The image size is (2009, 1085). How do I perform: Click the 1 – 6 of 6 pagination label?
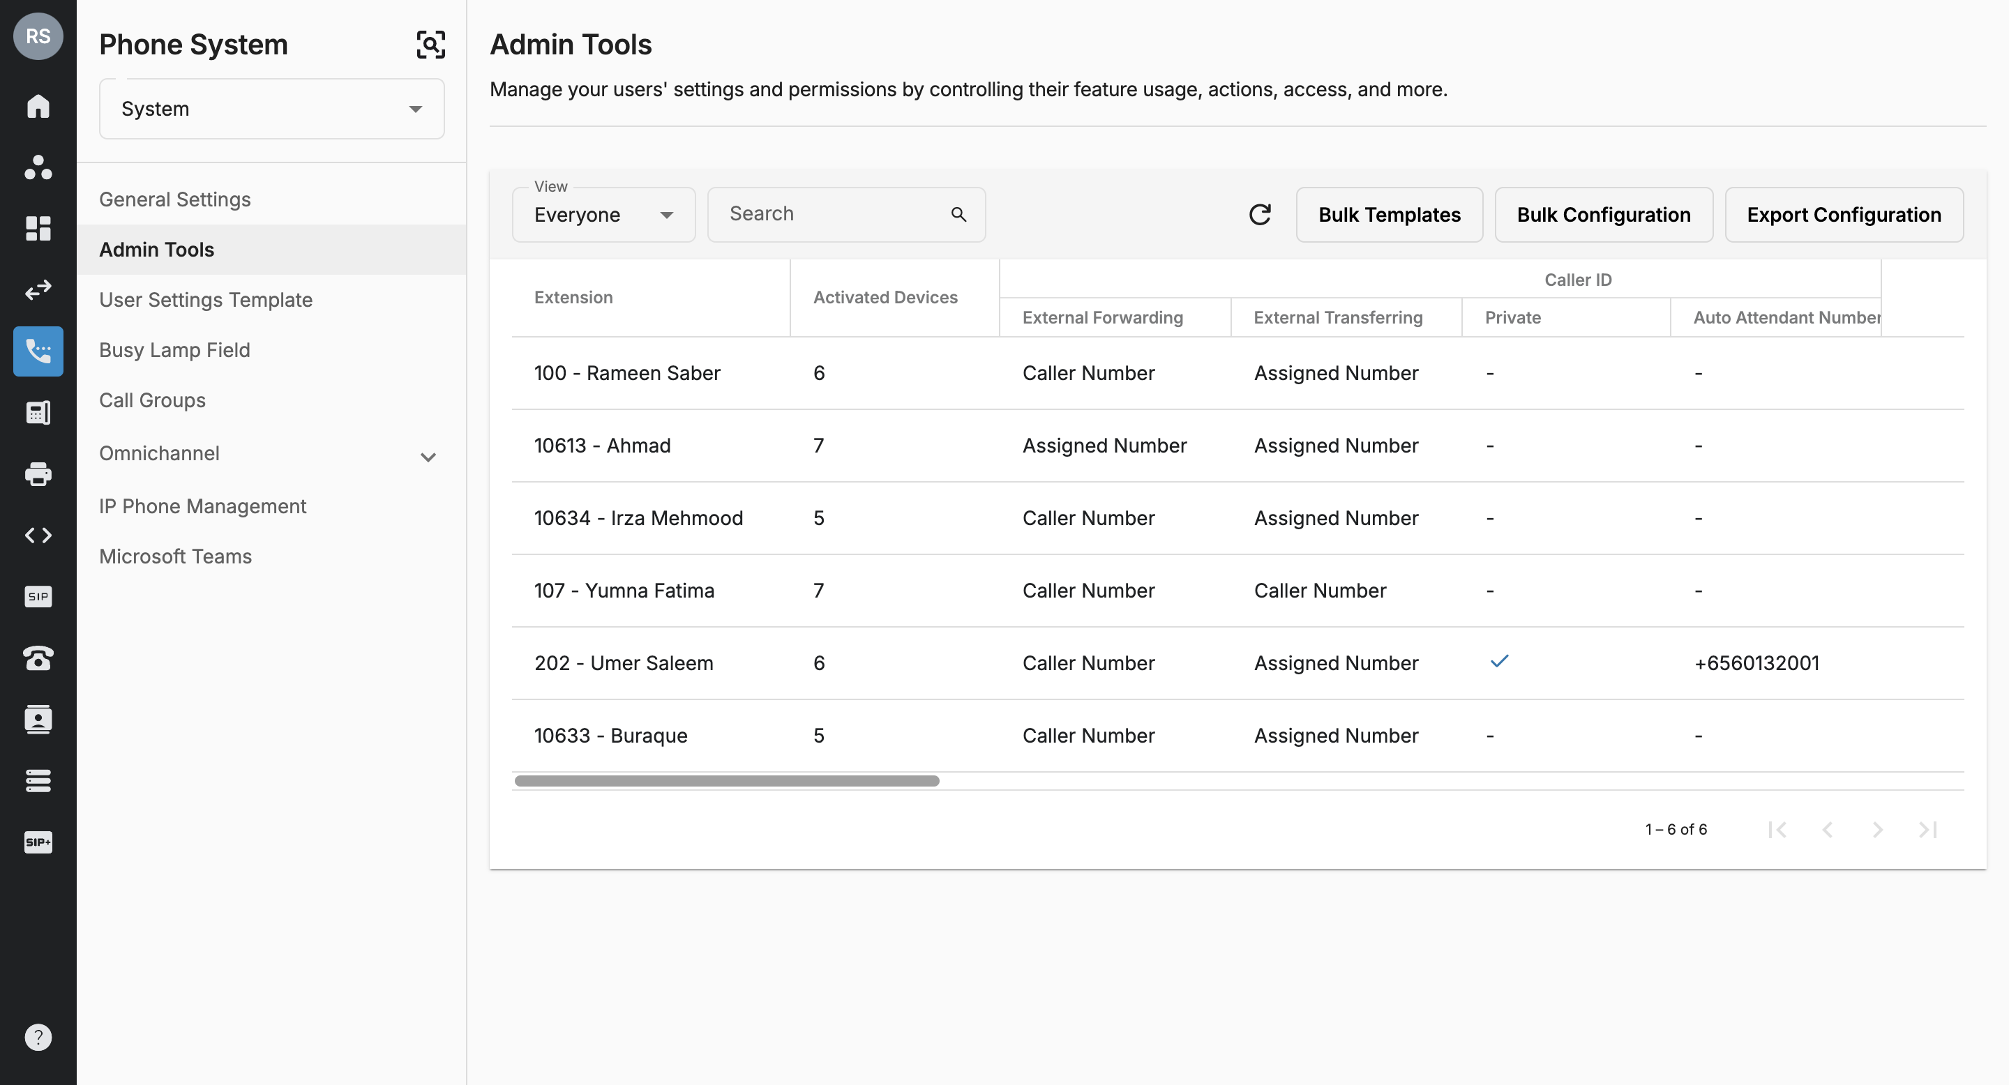[1676, 829]
